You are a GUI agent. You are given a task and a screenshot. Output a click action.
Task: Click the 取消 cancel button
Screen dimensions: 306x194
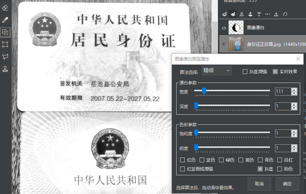[259, 184]
